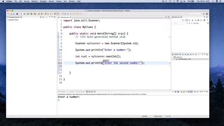Open Package Explorer view menu arrow
Screen dimensions: 224x126
(50, 17)
